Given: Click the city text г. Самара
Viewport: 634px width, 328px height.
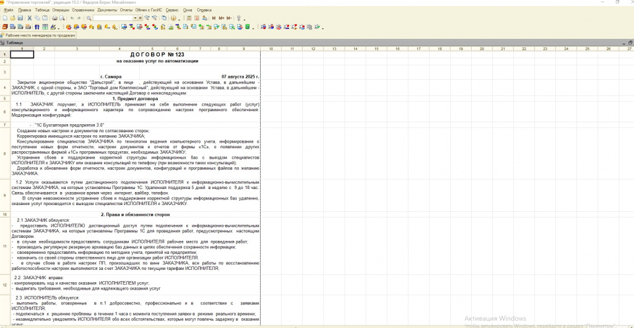Looking at the screenshot, I should click(111, 77).
